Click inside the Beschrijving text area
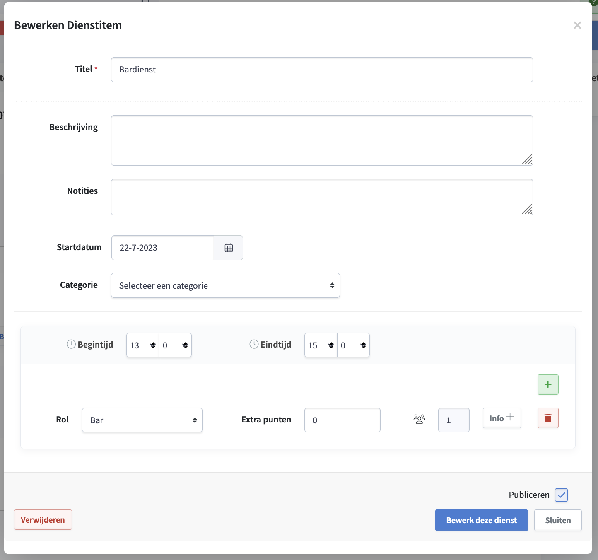Screen dimensions: 598x560 (322, 140)
